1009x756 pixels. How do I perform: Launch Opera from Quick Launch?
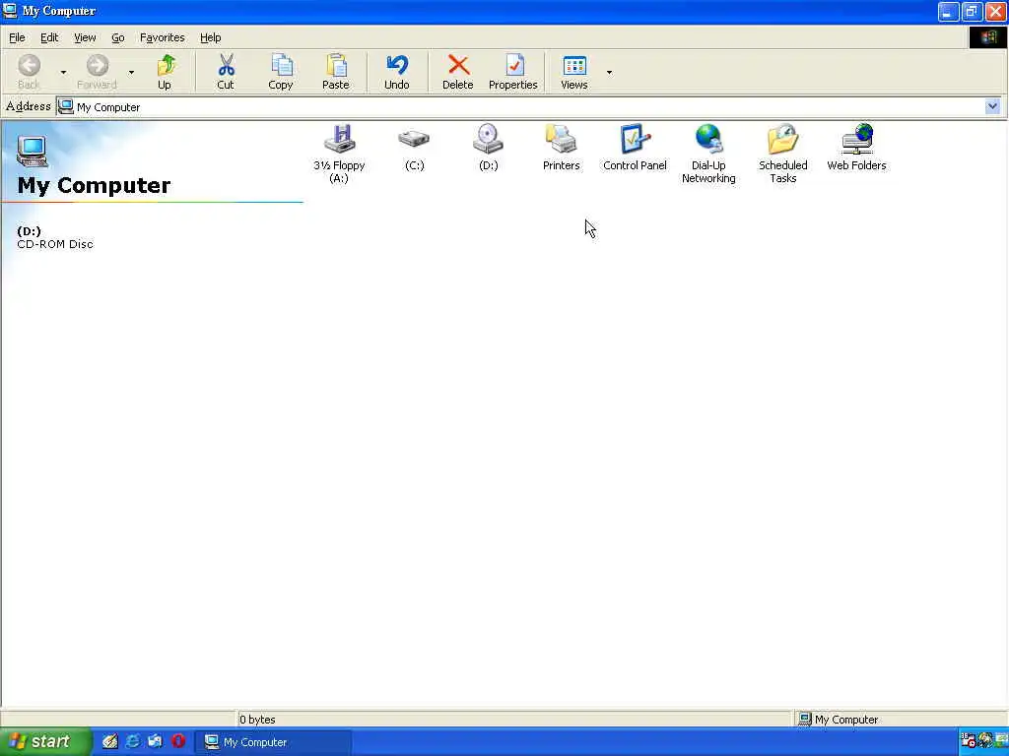pyautogui.click(x=178, y=741)
